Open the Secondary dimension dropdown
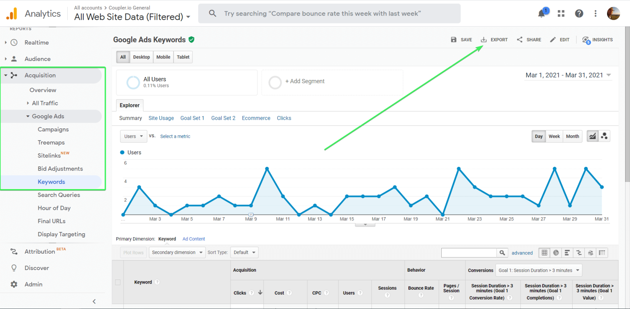The width and height of the screenshot is (630, 309). tap(177, 252)
